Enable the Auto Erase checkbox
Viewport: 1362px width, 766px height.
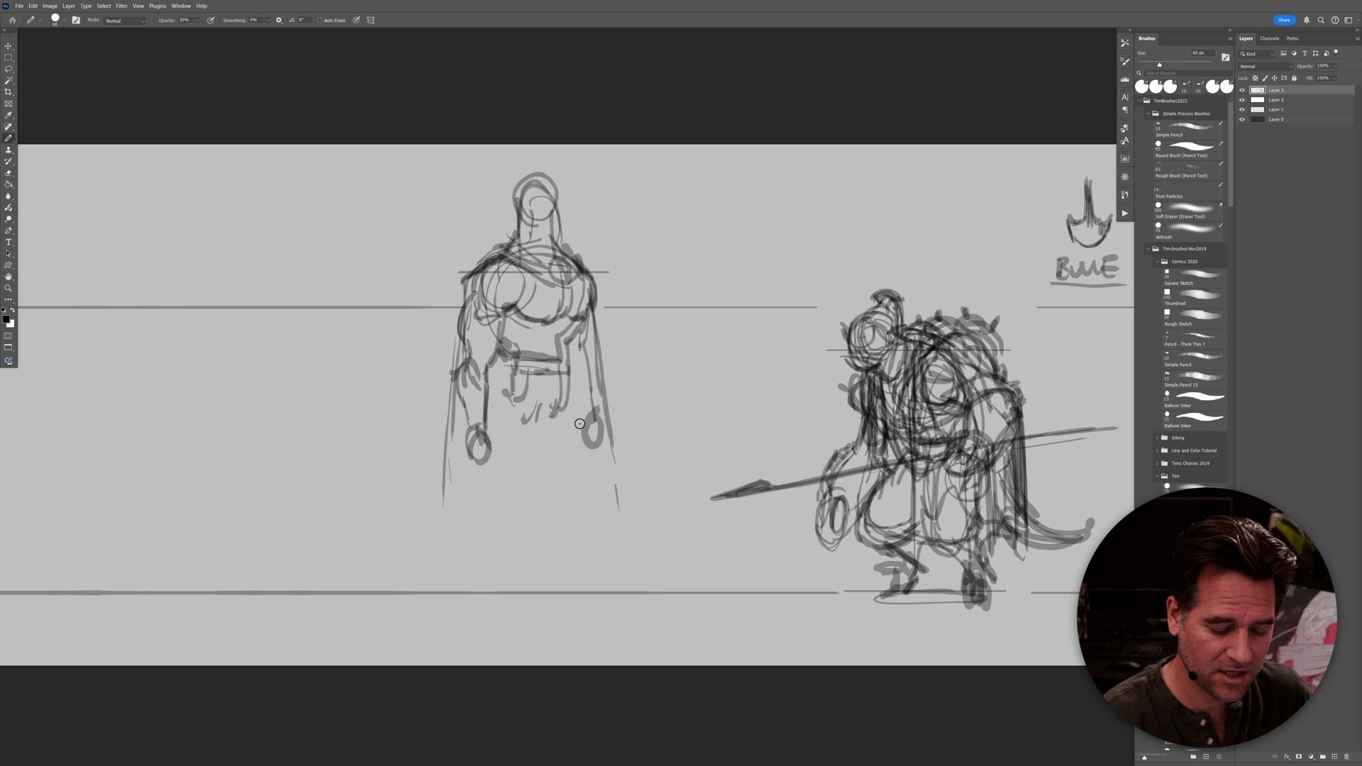(320, 20)
